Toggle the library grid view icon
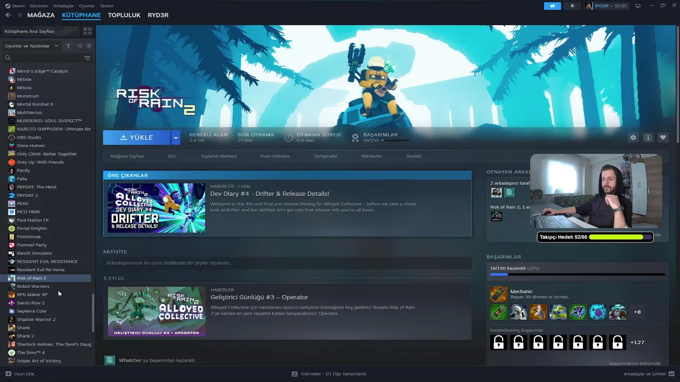 (x=87, y=31)
